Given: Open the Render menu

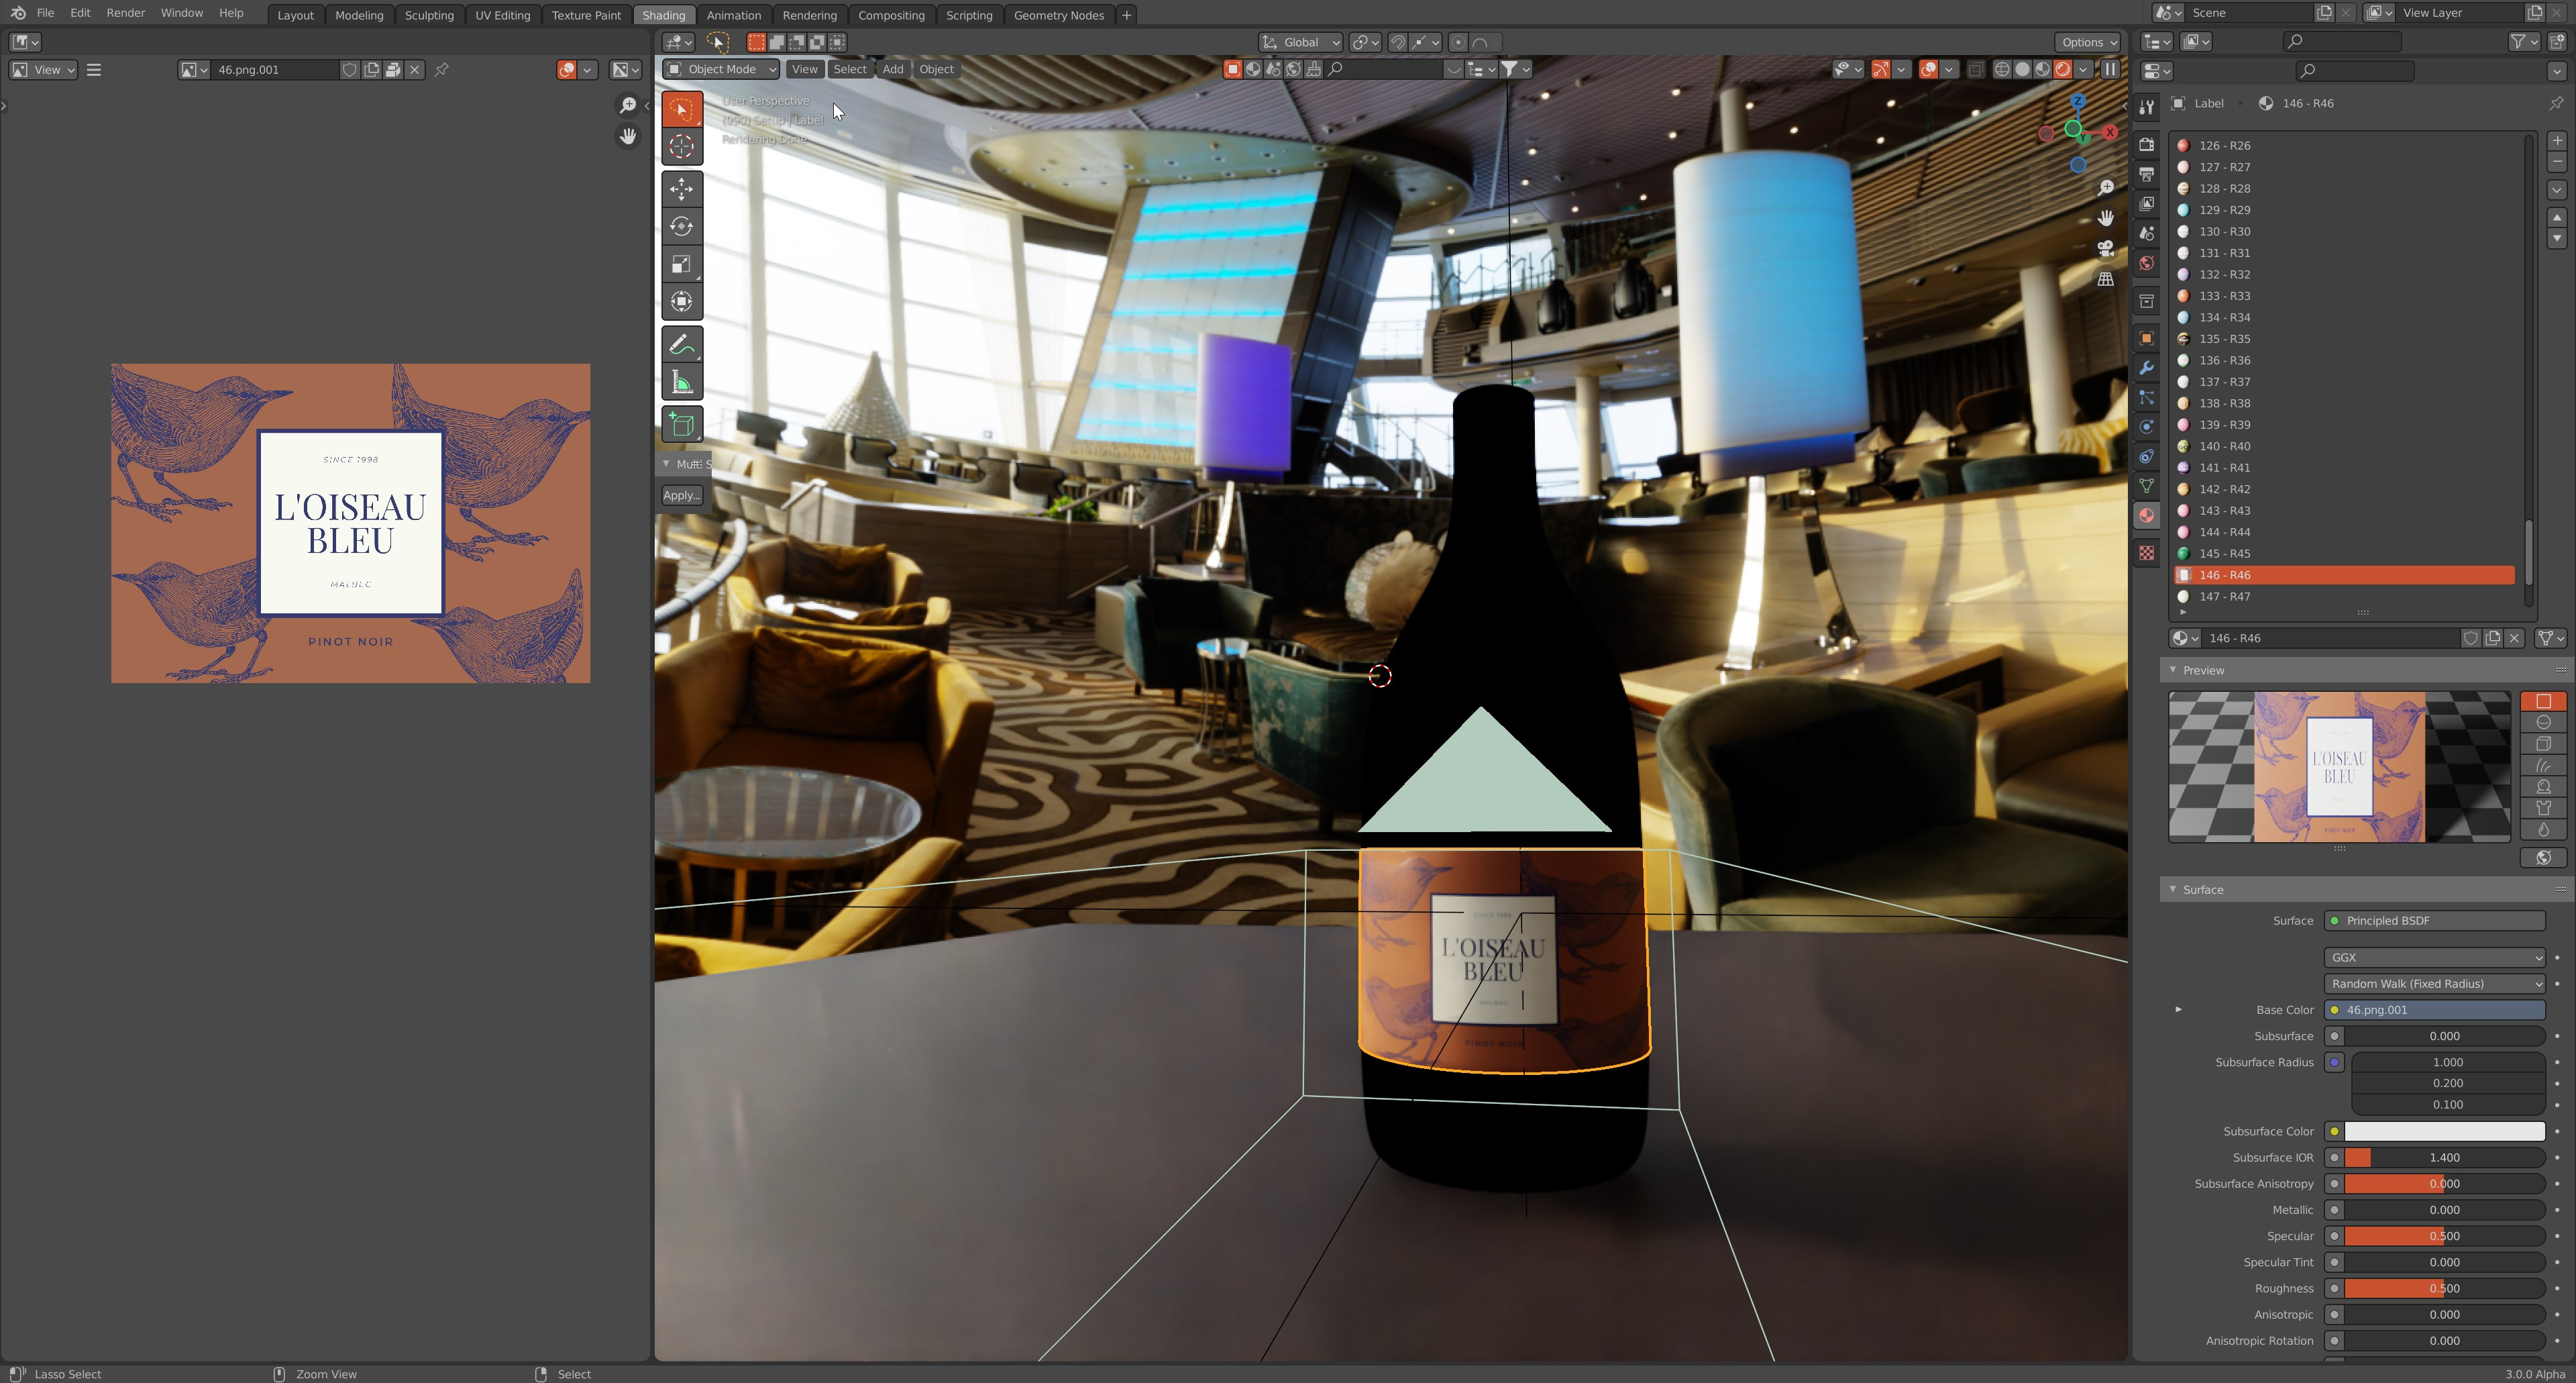Looking at the screenshot, I should tap(125, 13).
